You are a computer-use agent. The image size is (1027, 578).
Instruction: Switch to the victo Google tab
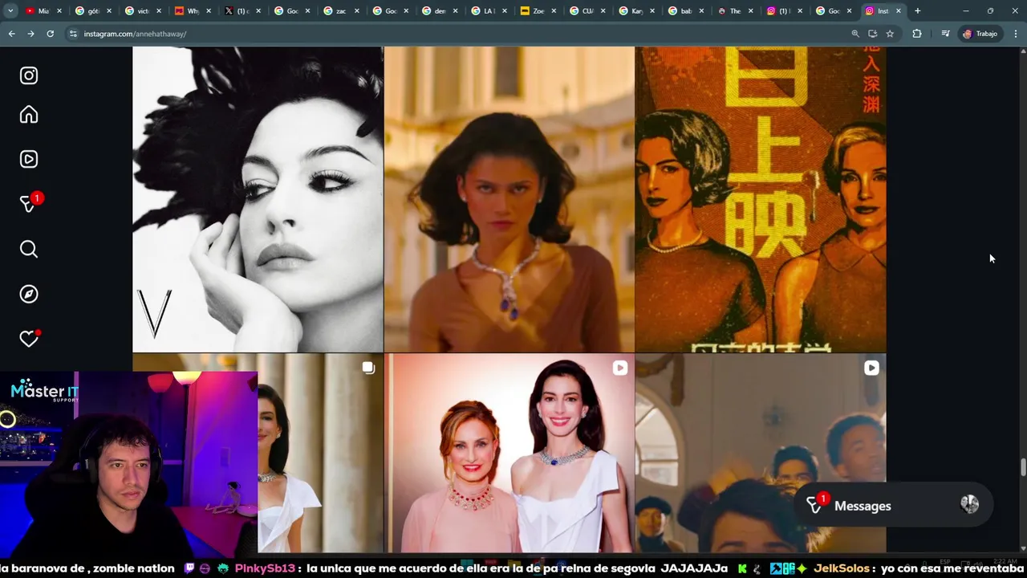coord(143,11)
